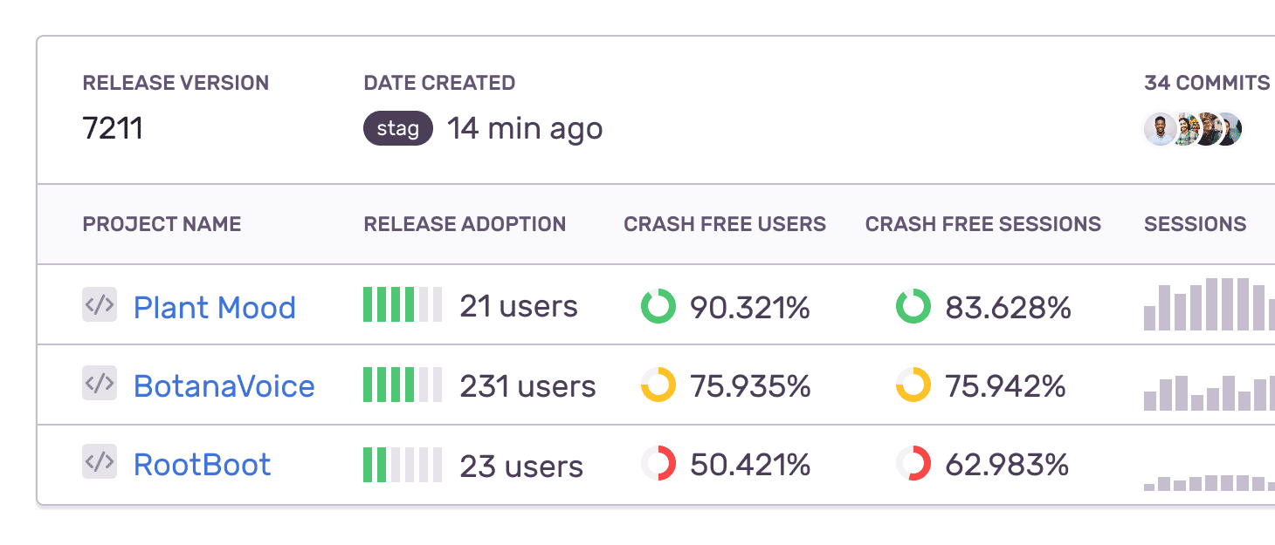Image resolution: width=1275 pixels, height=545 pixels.
Task: Click the release version number 7211
Action: pos(113,128)
